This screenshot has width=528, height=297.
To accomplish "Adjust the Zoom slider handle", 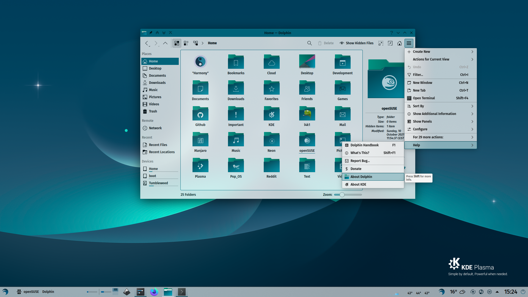I will [342, 195].
